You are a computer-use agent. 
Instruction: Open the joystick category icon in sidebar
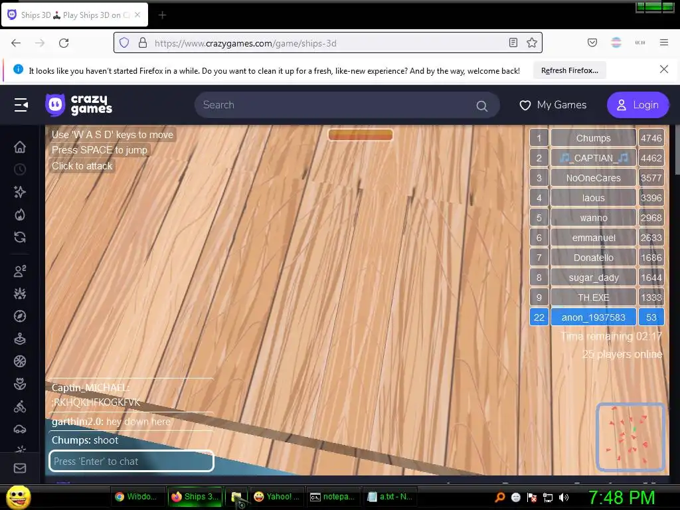point(20,339)
